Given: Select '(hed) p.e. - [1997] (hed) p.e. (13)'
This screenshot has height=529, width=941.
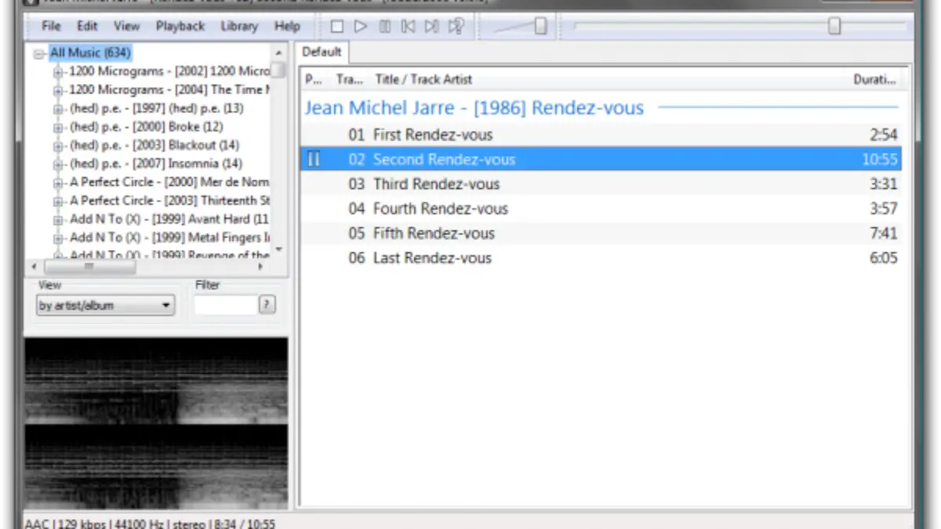Looking at the screenshot, I should (157, 108).
